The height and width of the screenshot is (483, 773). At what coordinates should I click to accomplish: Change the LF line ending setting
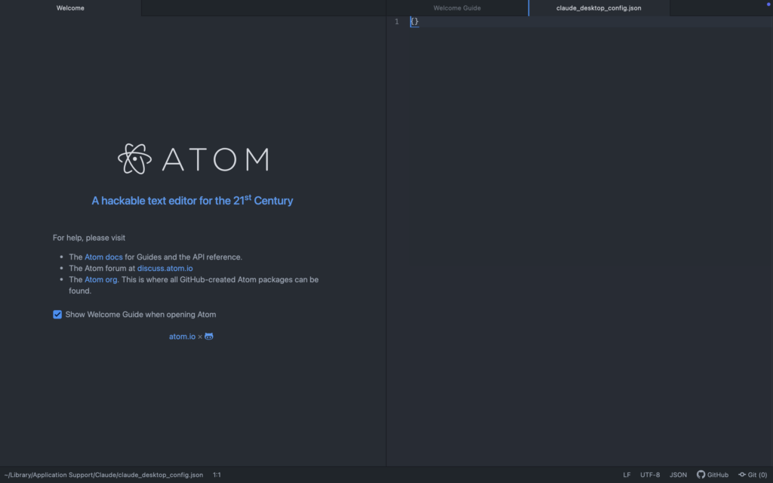pos(627,475)
